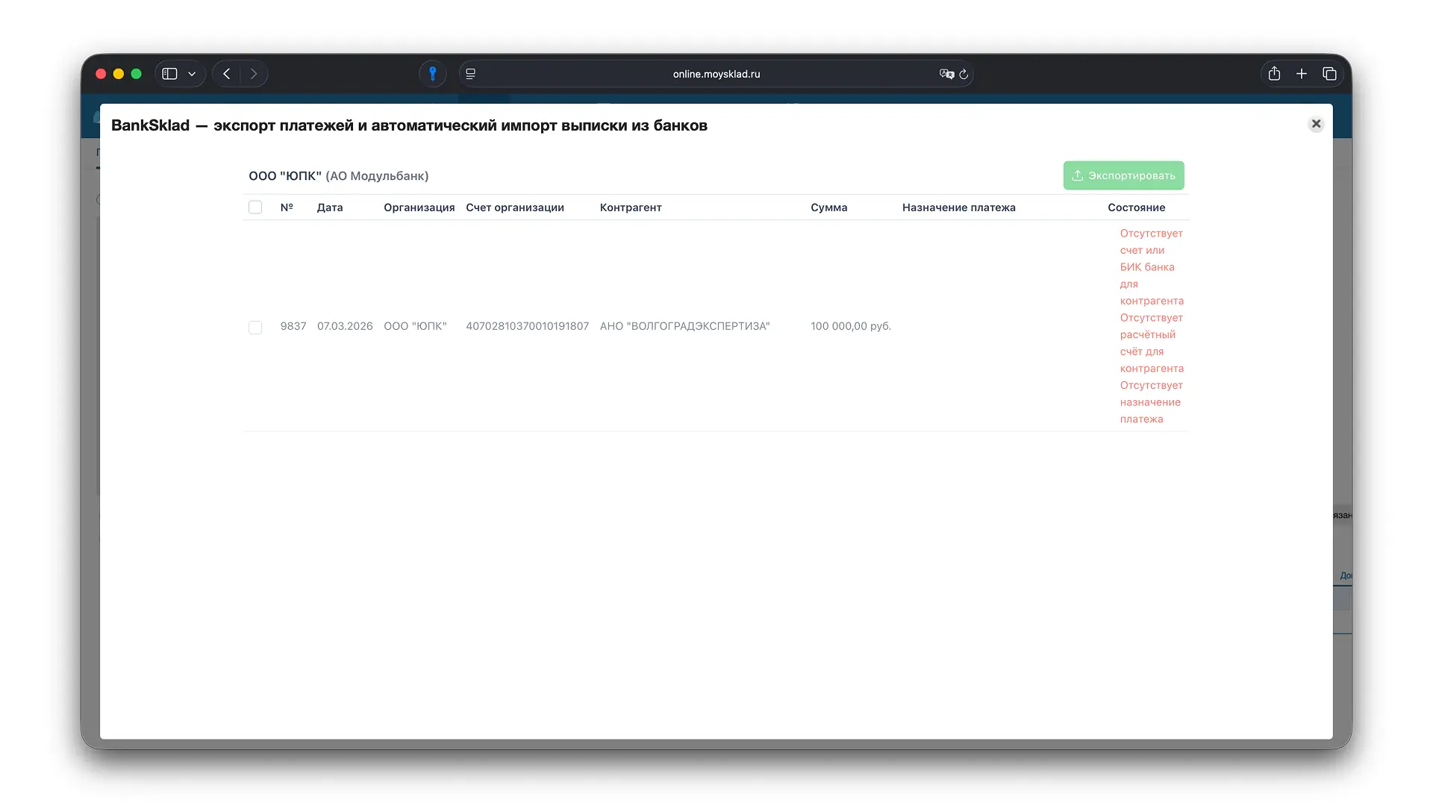Click the Контрагент column header
1433x806 pixels.
pyautogui.click(x=631, y=207)
